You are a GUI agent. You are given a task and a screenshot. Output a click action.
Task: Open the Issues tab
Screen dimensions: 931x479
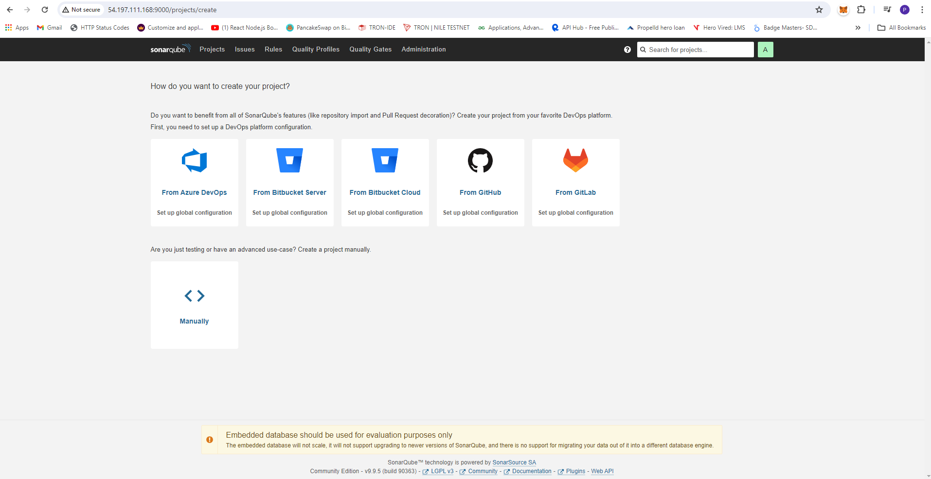click(245, 50)
